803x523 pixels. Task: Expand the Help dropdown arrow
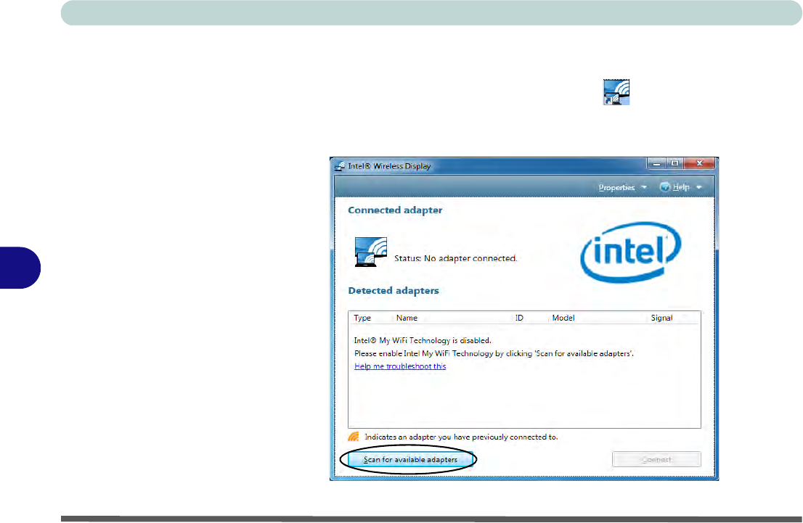click(698, 188)
